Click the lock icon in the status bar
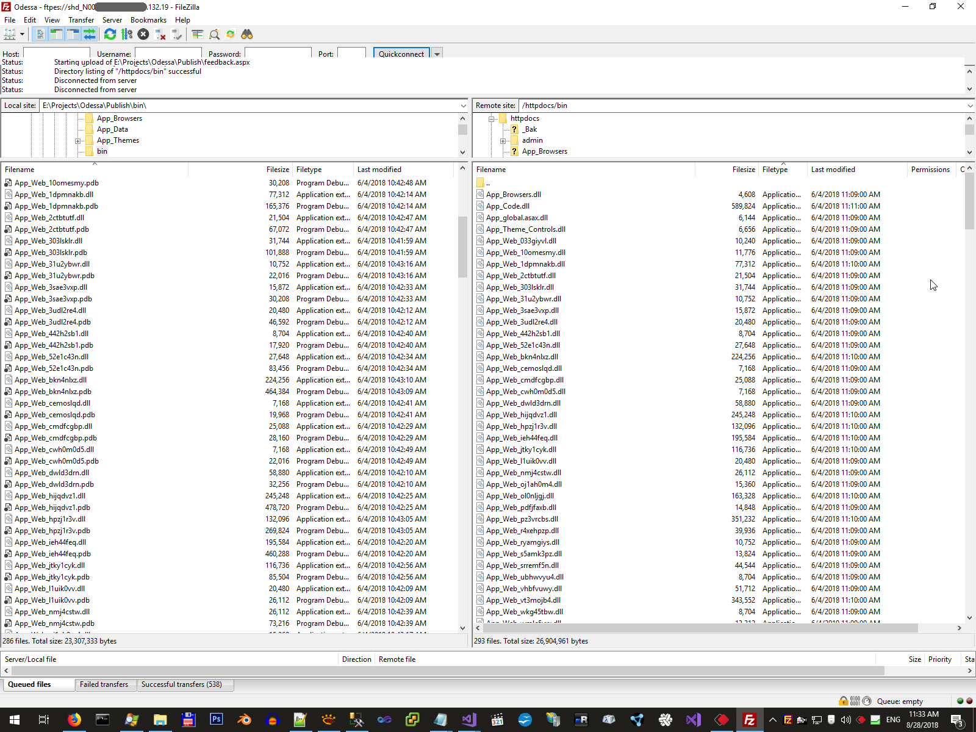 coord(844,701)
